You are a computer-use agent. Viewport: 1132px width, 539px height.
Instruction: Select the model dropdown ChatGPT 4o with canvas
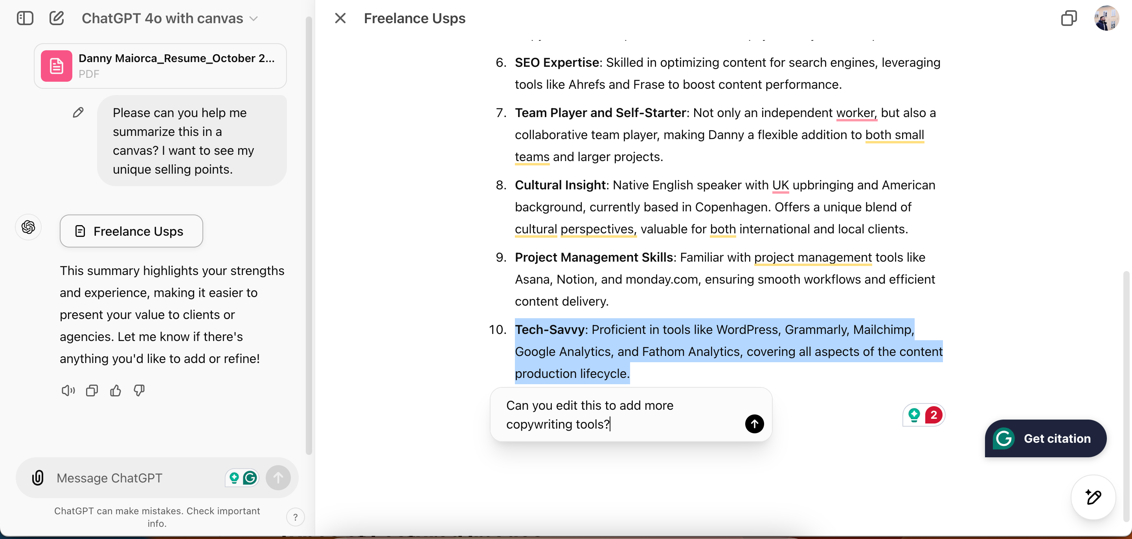coord(169,18)
